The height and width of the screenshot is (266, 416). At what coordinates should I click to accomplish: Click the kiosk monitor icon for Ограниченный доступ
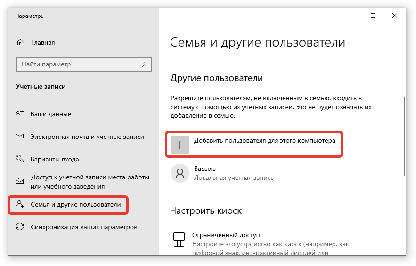[x=179, y=239]
